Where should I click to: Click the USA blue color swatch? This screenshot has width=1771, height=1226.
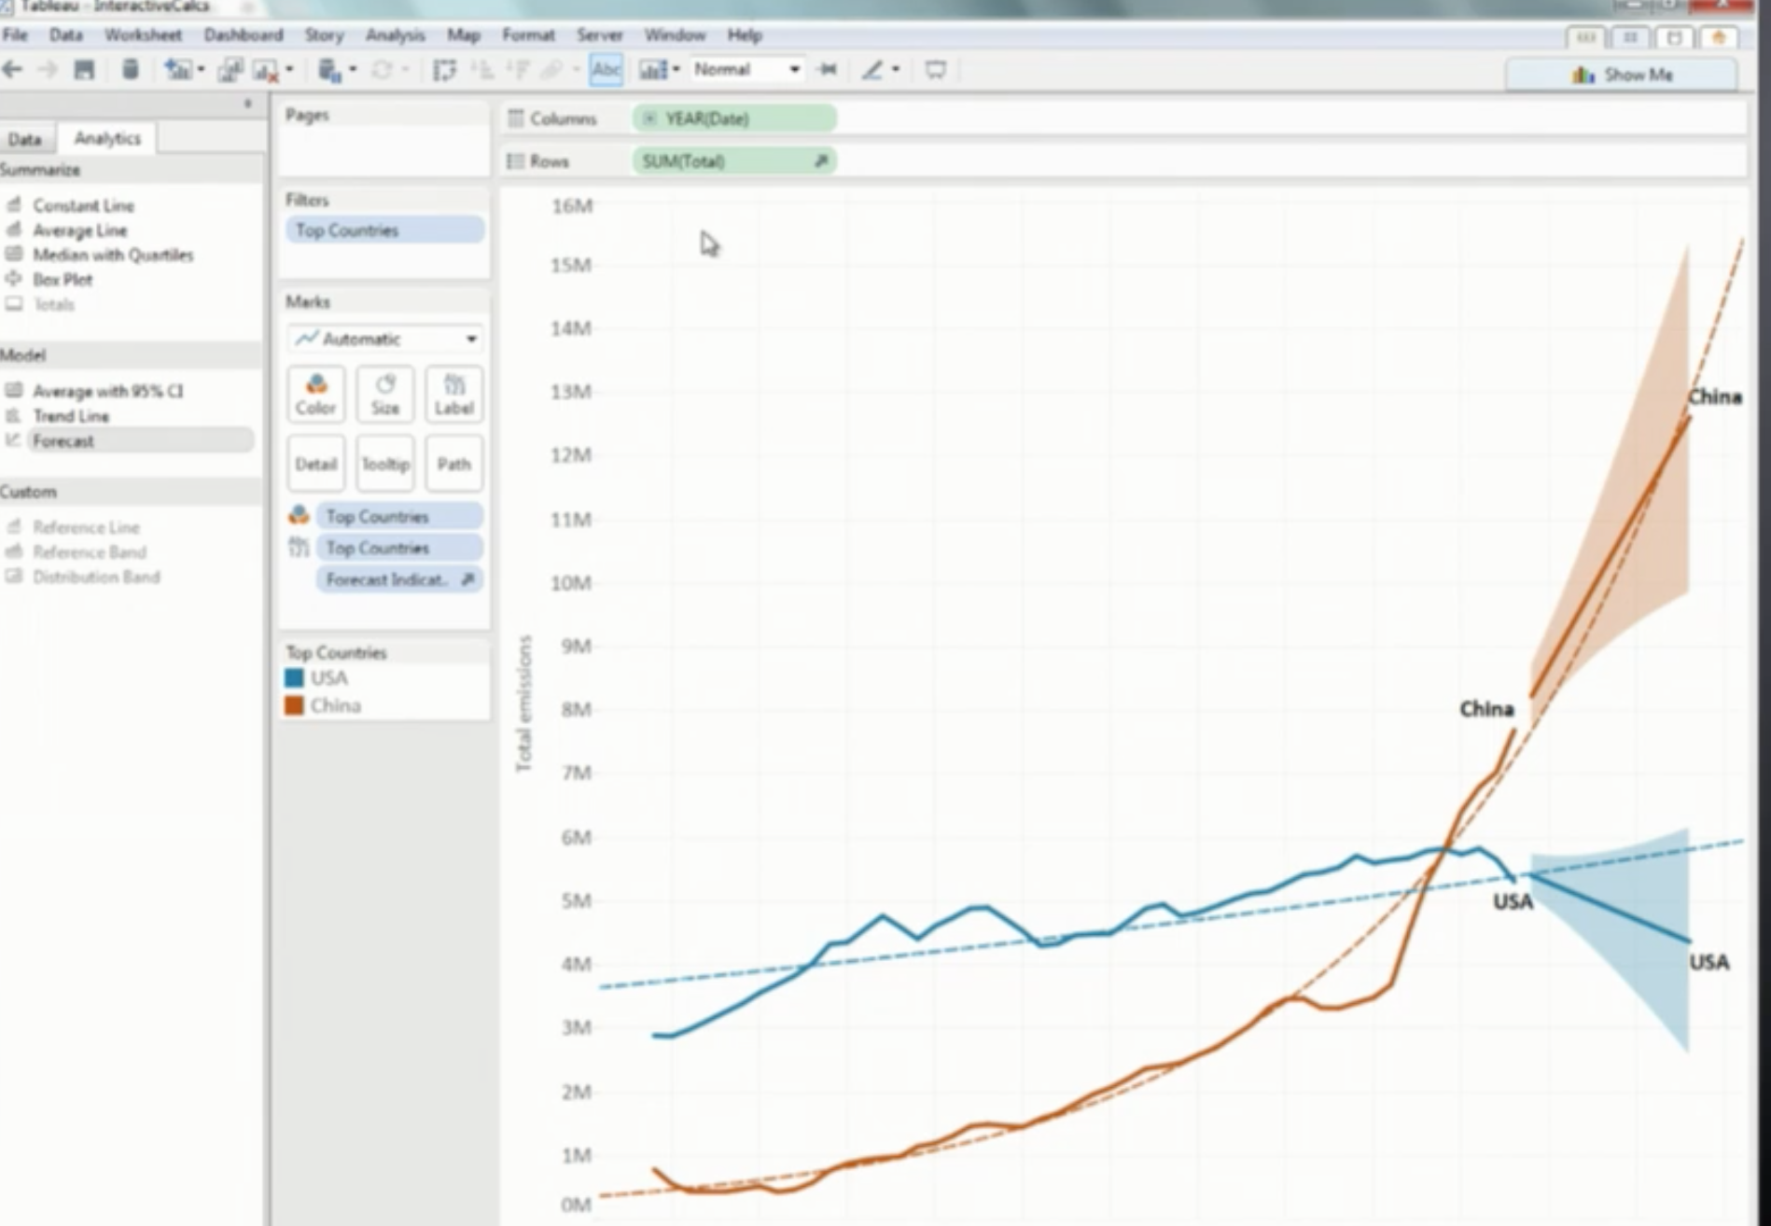pos(295,678)
